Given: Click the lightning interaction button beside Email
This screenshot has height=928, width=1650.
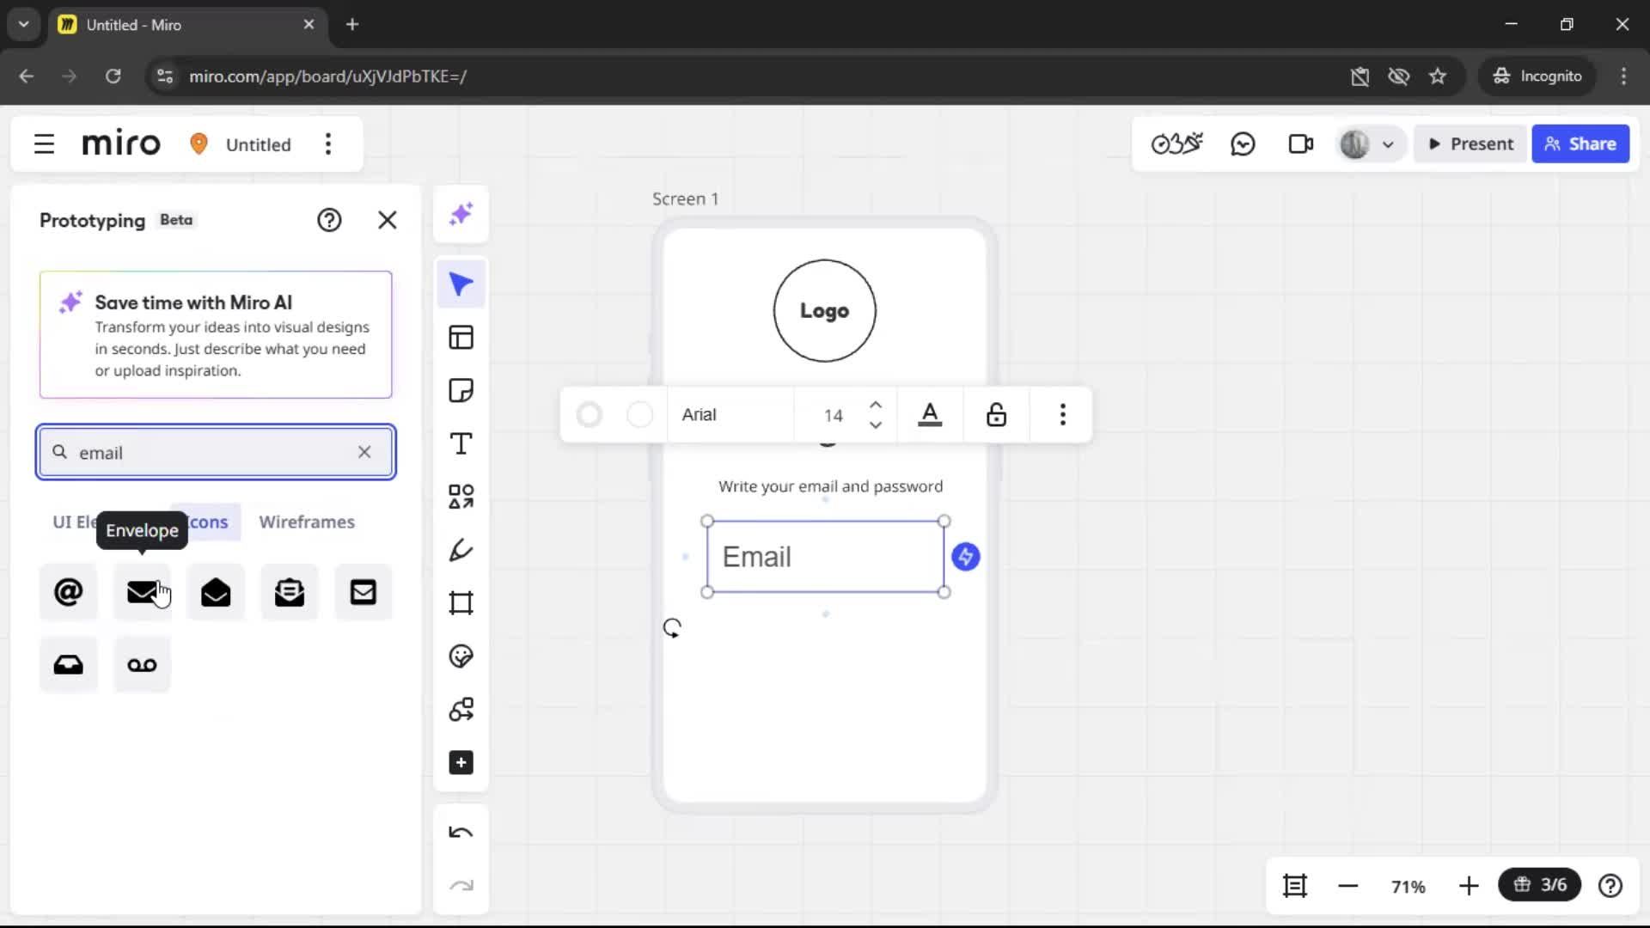Looking at the screenshot, I should (966, 557).
